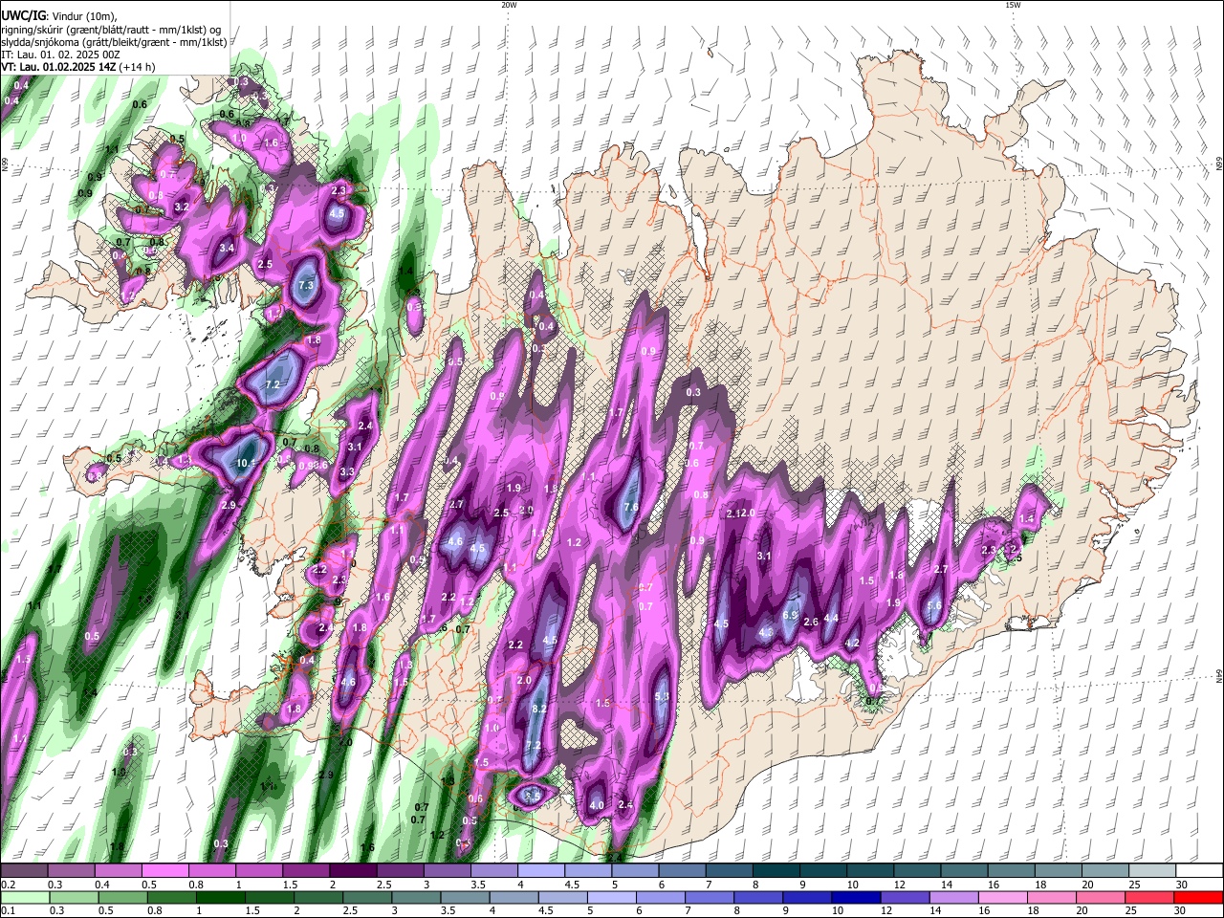Pick the lightest green 0.1 swatch on rain scale
The width and height of the screenshot is (1224, 918).
coord(24,897)
